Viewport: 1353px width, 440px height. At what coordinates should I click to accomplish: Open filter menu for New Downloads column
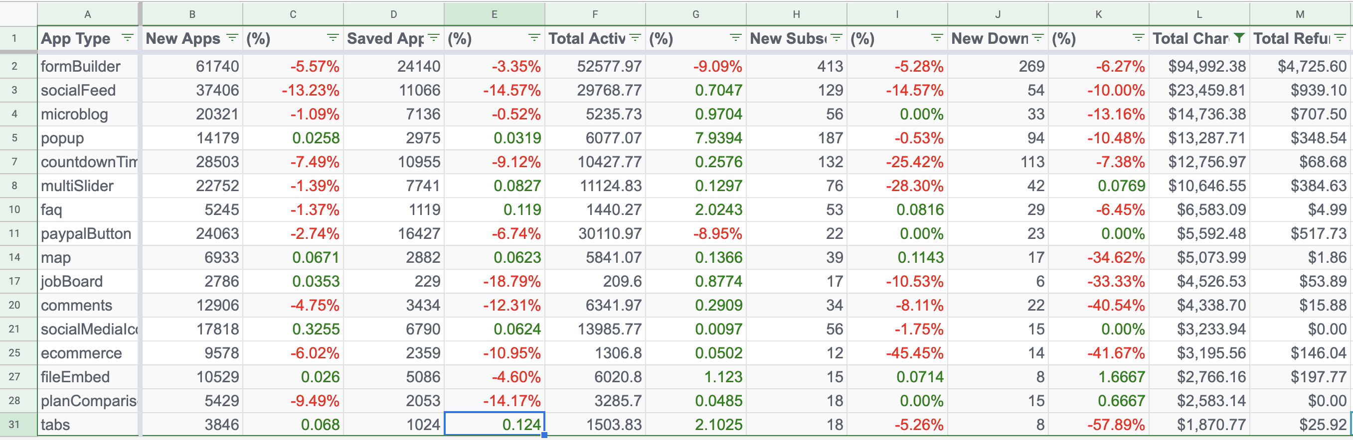1037,38
